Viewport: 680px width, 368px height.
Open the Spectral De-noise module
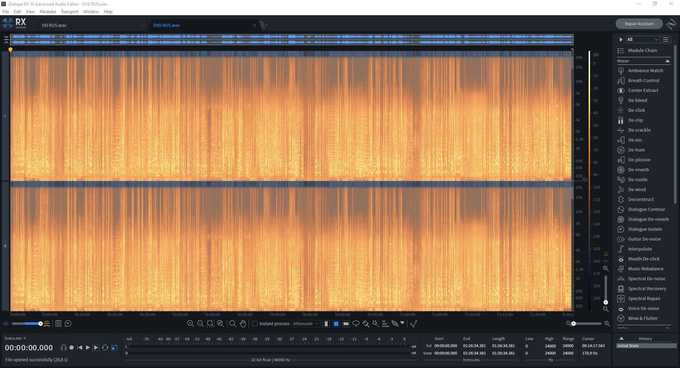pyautogui.click(x=646, y=279)
